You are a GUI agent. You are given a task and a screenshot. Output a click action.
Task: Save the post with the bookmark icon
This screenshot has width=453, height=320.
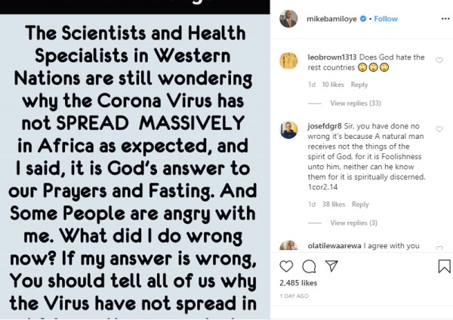coord(444,266)
